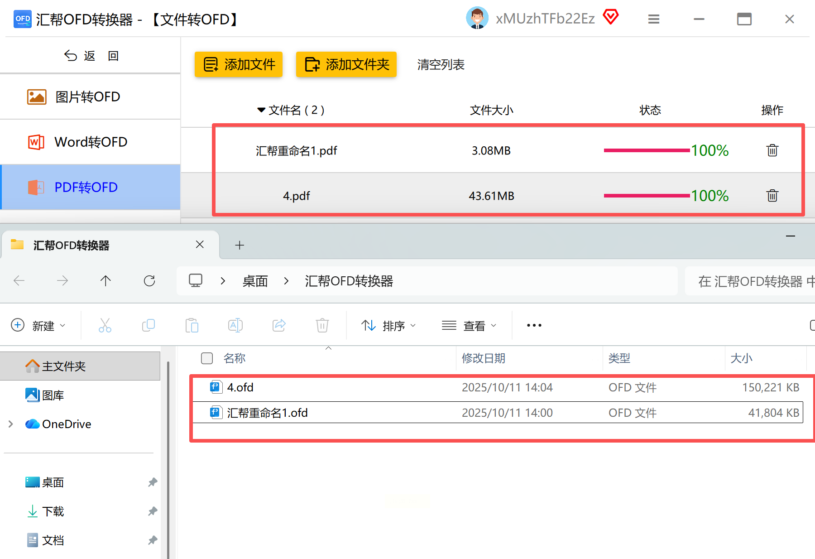815x559 pixels.
Task: Click the red VIP diamond icon
Action: 610,18
